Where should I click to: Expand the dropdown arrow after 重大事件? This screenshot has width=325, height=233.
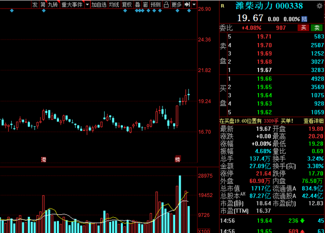coord(87,5)
